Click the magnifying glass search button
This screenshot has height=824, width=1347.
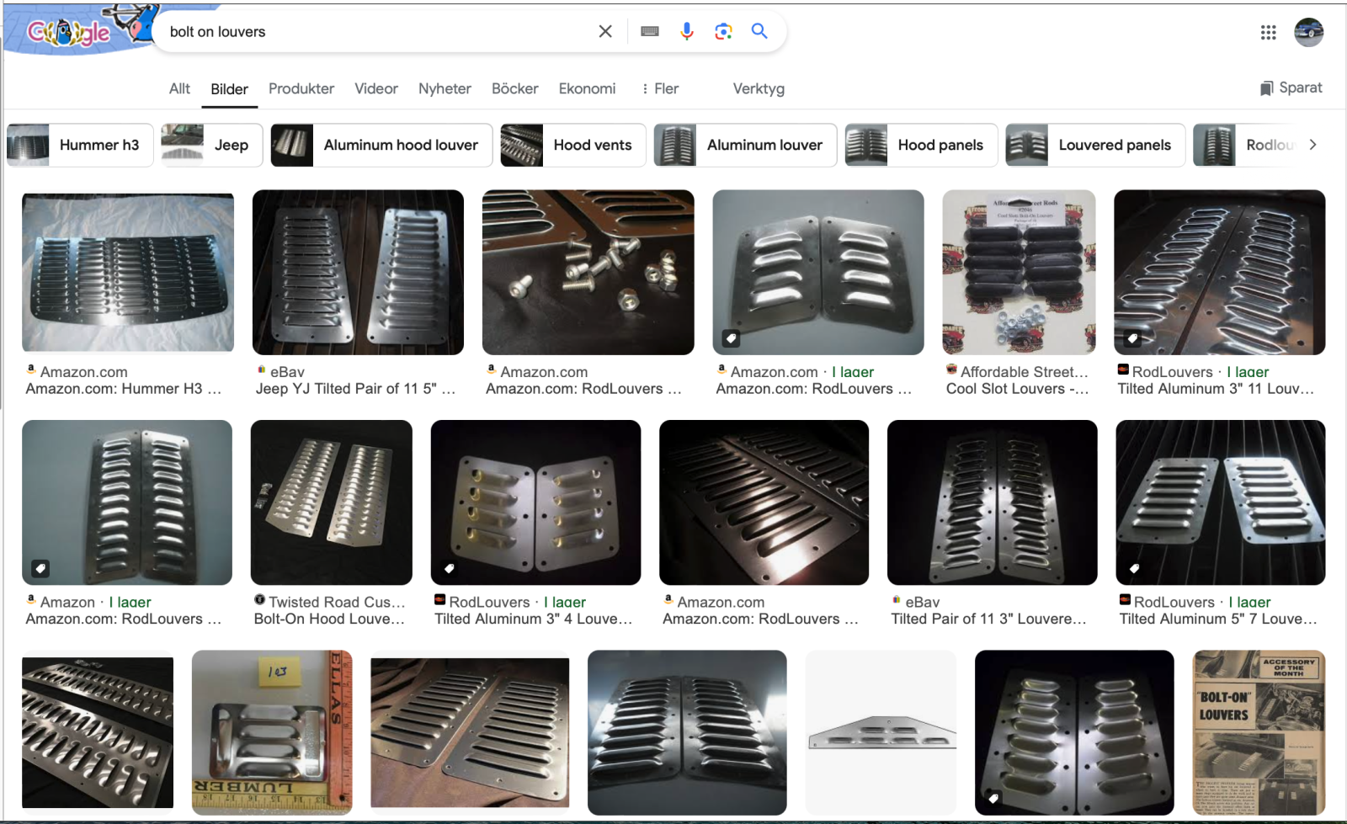click(759, 31)
